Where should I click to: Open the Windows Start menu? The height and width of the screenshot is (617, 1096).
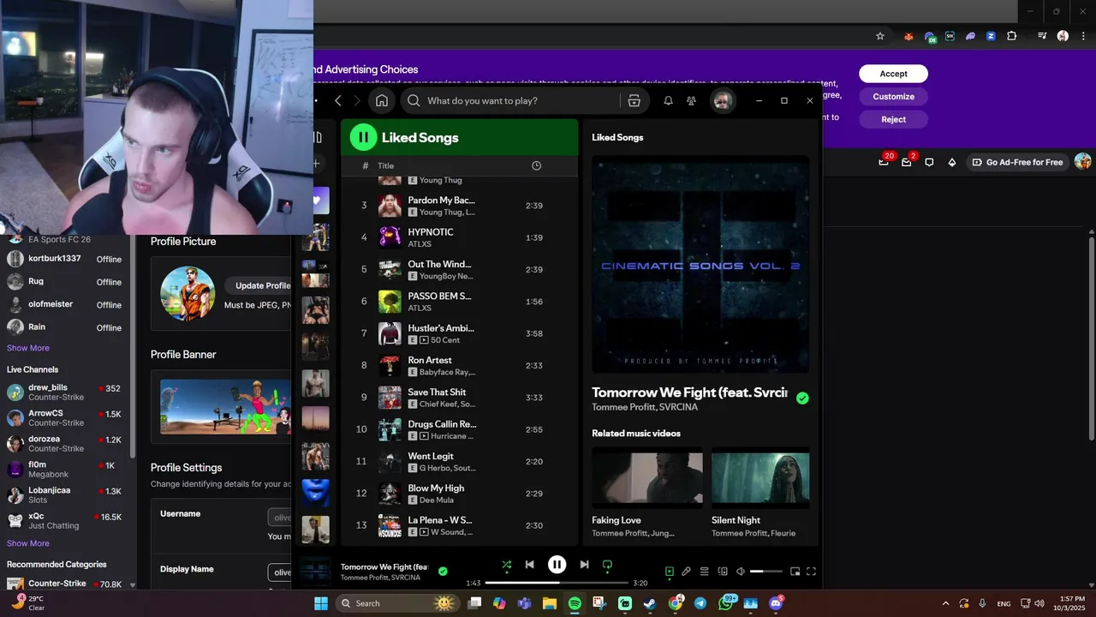[321, 603]
